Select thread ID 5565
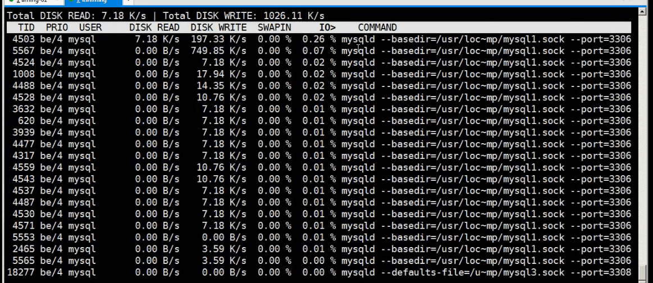Screen dimensions: 653x283 point(24,261)
